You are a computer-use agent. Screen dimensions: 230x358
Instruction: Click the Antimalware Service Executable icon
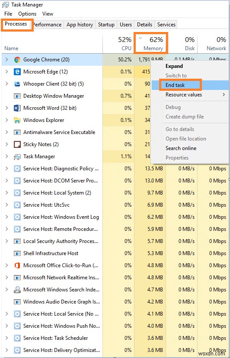[x=17, y=132]
